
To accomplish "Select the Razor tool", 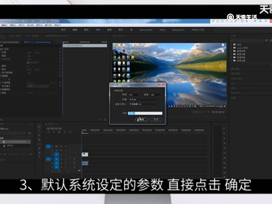I will [x=39, y=140].
